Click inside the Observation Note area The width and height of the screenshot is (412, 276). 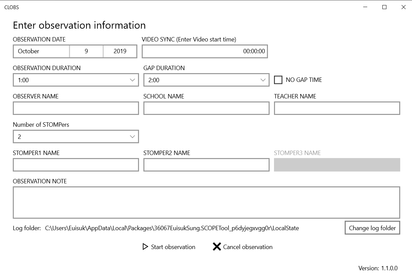point(206,202)
